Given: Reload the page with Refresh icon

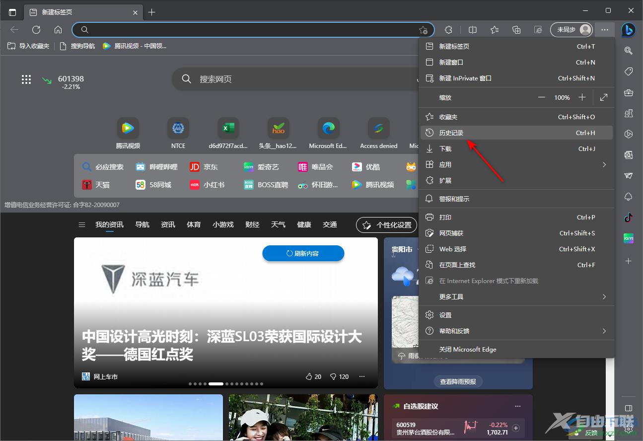Looking at the screenshot, I should coord(36,30).
